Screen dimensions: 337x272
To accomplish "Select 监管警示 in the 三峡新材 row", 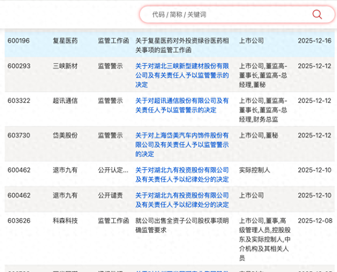I will click(110, 66).
